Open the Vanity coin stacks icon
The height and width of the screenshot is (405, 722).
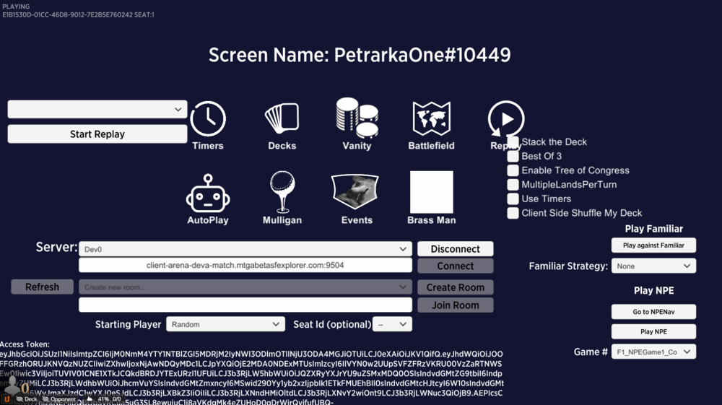357,118
